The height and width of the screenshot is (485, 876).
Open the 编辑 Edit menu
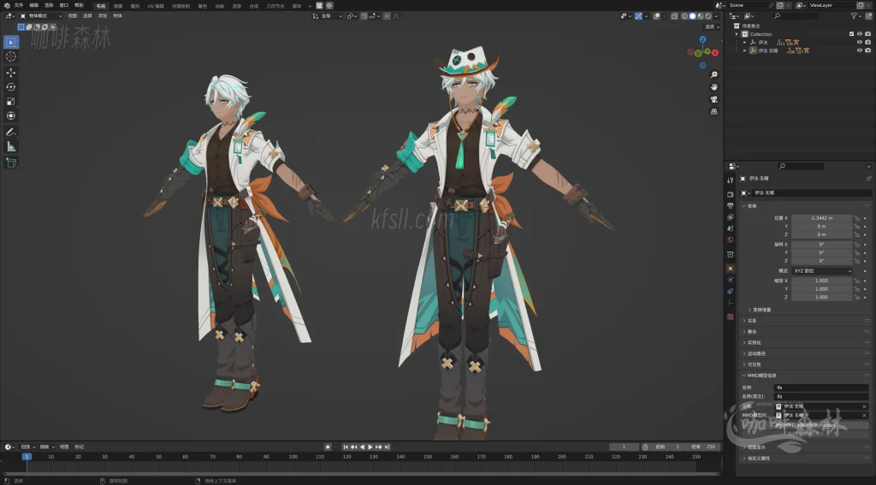[34, 5]
